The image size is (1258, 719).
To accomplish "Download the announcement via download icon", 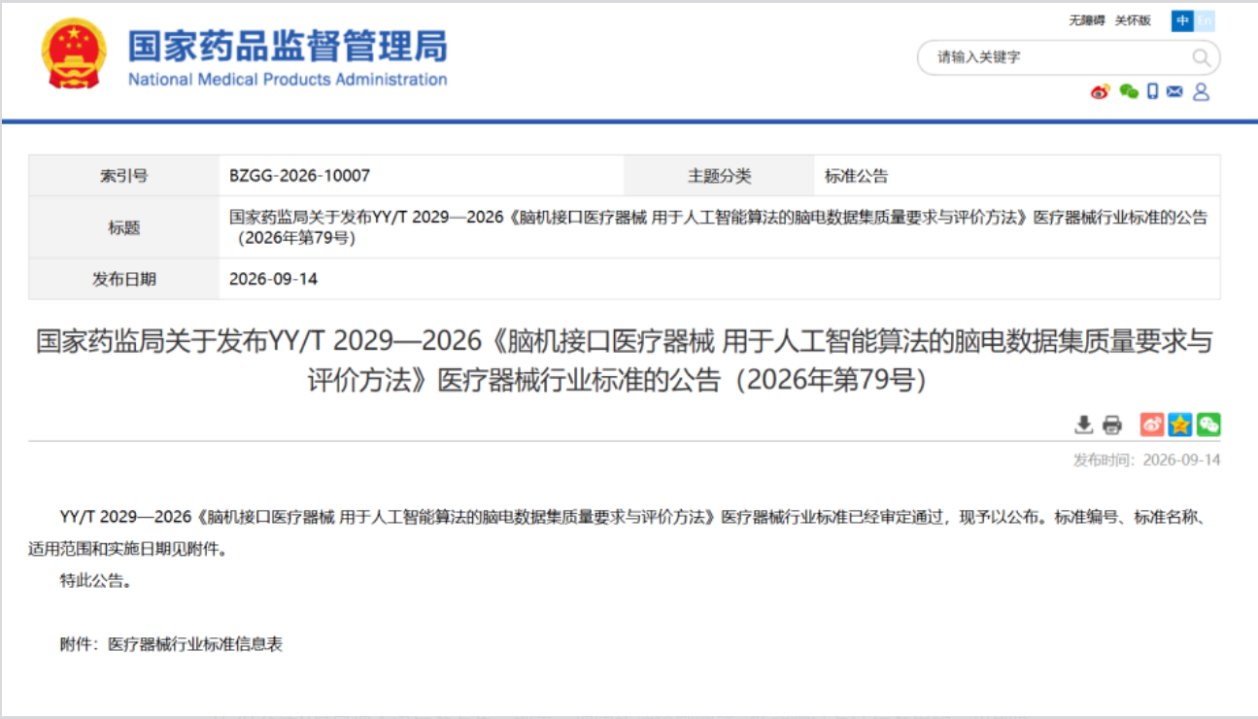I will pyautogui.click(x=1083, y=425).
